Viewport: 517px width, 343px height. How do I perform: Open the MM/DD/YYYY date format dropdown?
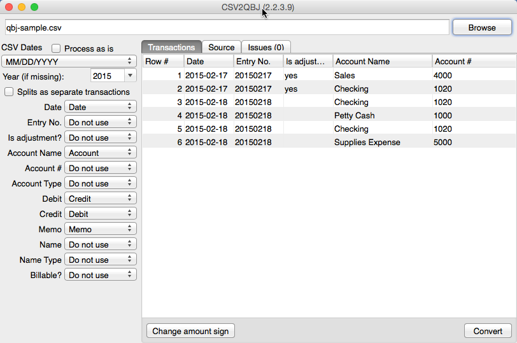coord(69,61)
